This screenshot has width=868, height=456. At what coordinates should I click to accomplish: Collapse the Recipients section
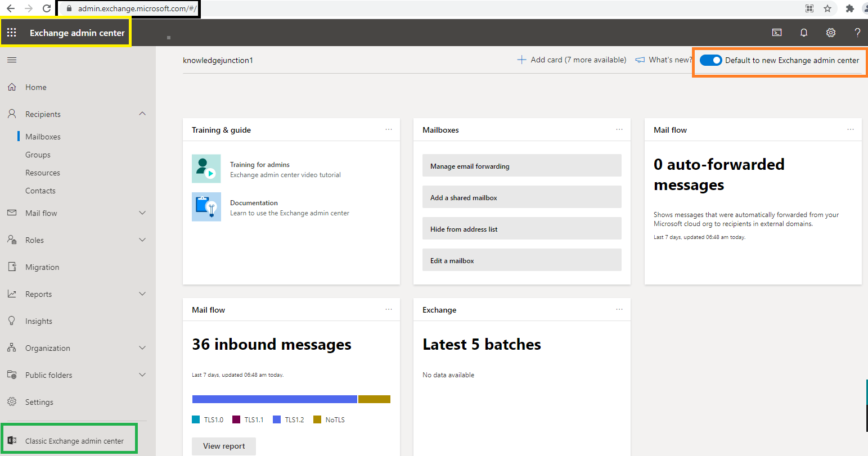pyautogui.click(x=142, y=114)
